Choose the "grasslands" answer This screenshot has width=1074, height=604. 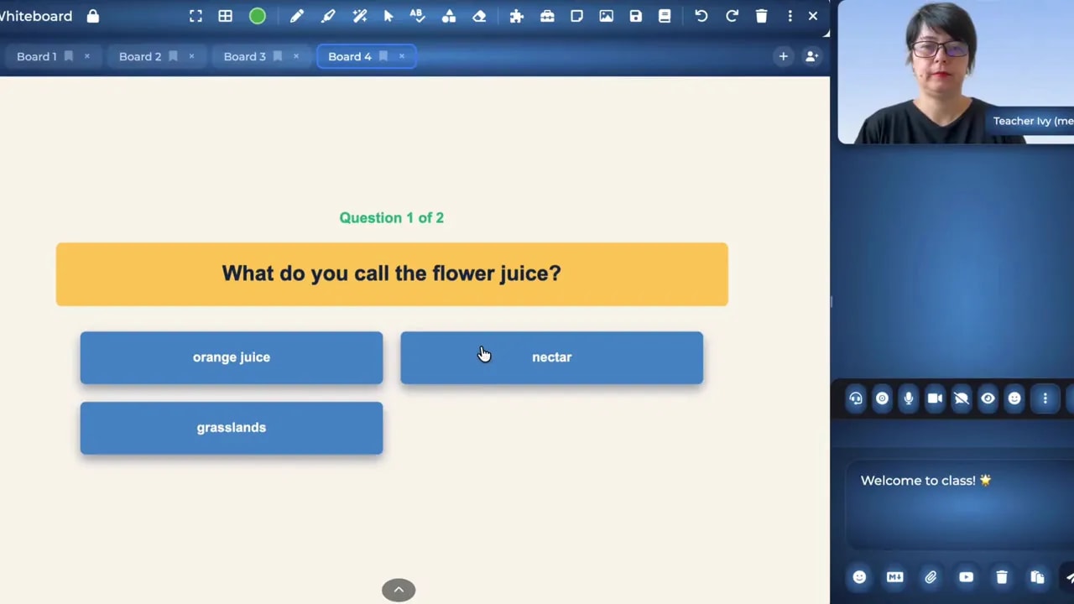(x=232, y=428)
